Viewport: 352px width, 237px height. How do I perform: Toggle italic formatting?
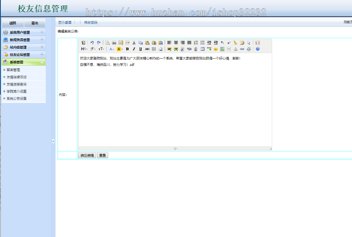(134, 49)
